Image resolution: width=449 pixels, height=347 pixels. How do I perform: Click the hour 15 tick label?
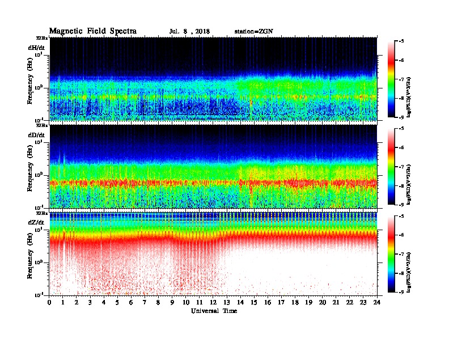[254, 302]
